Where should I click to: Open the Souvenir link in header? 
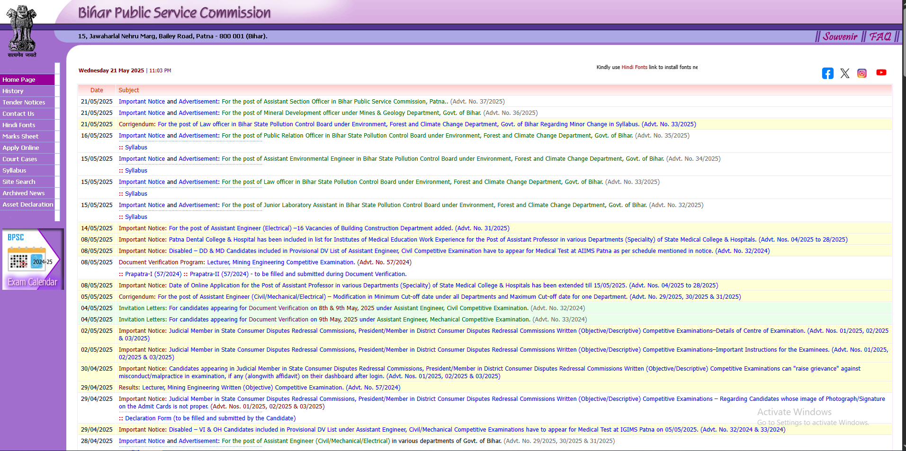point(840,36)
